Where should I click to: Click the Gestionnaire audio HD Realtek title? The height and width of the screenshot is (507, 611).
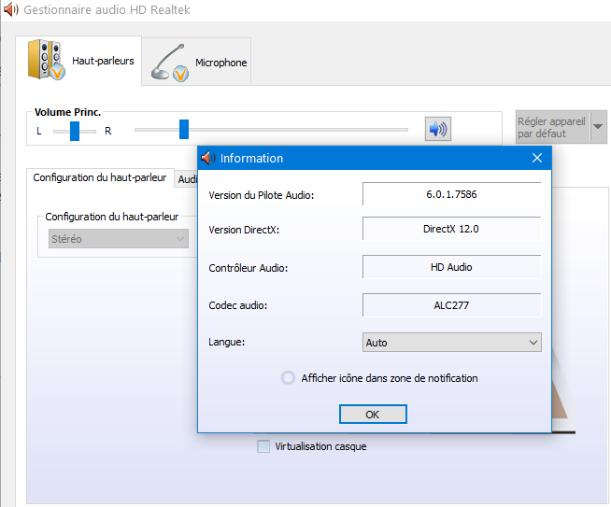pos(107,9)
